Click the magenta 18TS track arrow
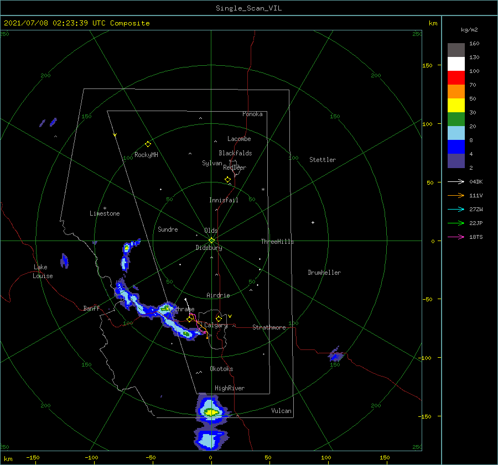 (x=456, y=237)
